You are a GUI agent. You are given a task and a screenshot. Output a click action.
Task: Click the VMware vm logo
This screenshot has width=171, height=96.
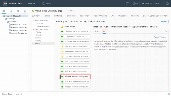point(5,4)
